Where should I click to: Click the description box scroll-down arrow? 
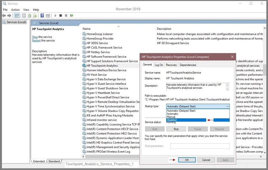[x=227, y=89]
